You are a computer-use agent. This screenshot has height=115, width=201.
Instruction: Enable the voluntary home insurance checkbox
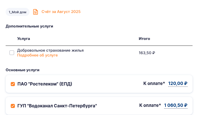(12, 53)
